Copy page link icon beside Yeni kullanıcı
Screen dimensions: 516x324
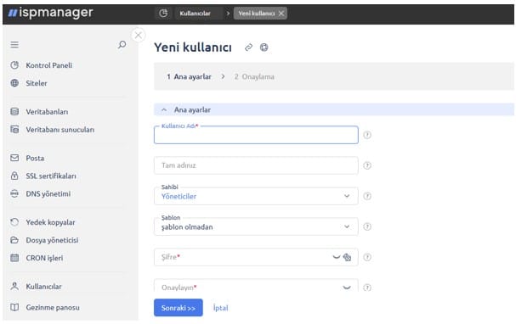(248, 47)
